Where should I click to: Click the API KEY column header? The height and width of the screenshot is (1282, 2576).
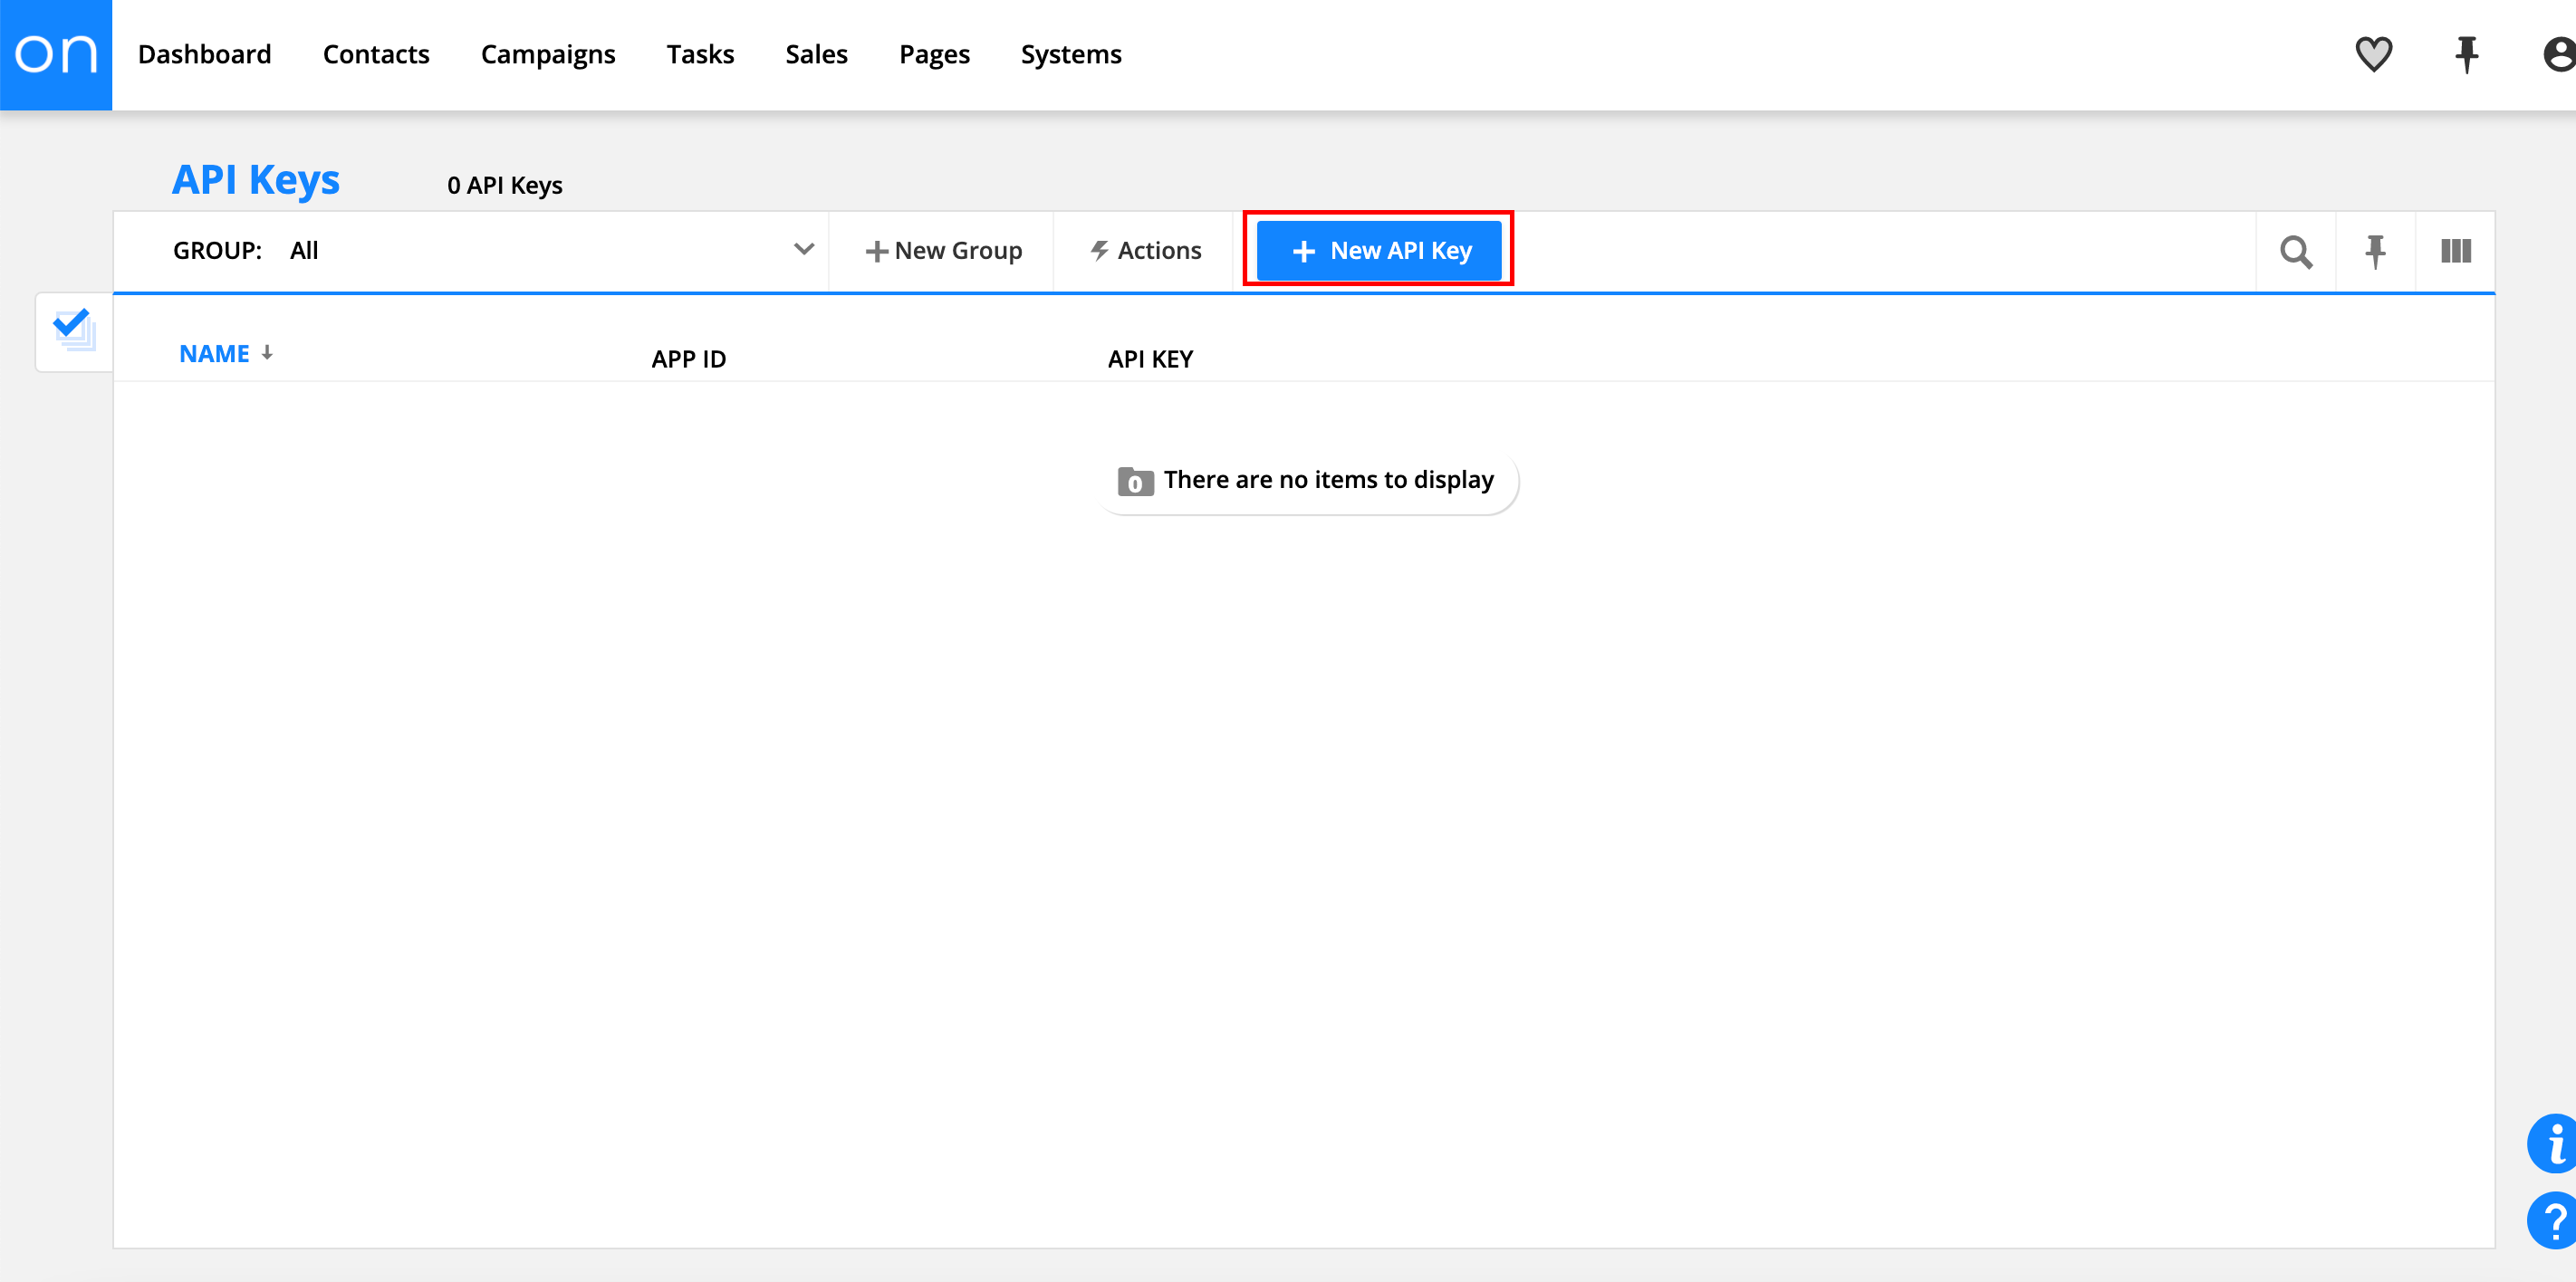coord(1150,359)
